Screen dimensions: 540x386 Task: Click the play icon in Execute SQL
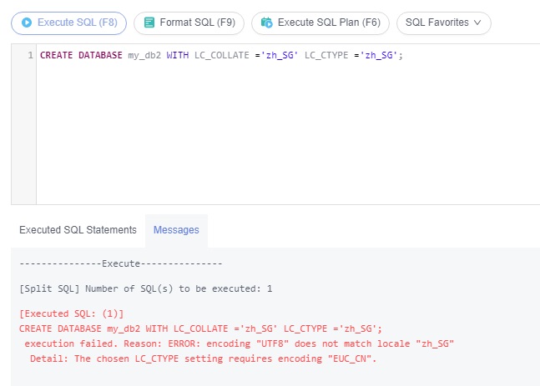pyautogui.click(x=27, y=23)
